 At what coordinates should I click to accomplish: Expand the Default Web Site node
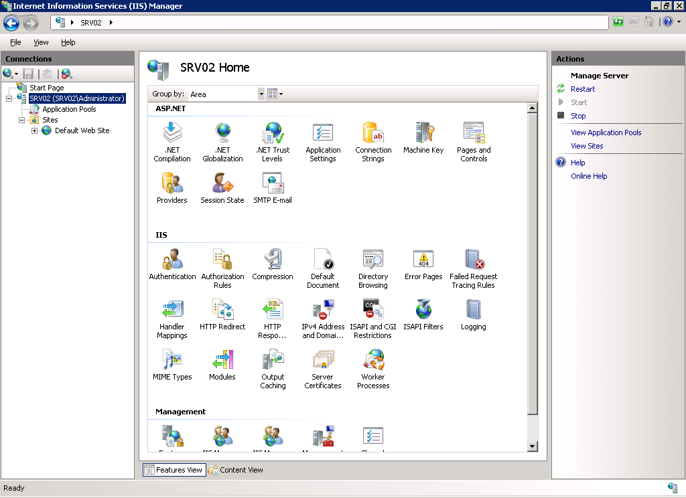point(35,131)
